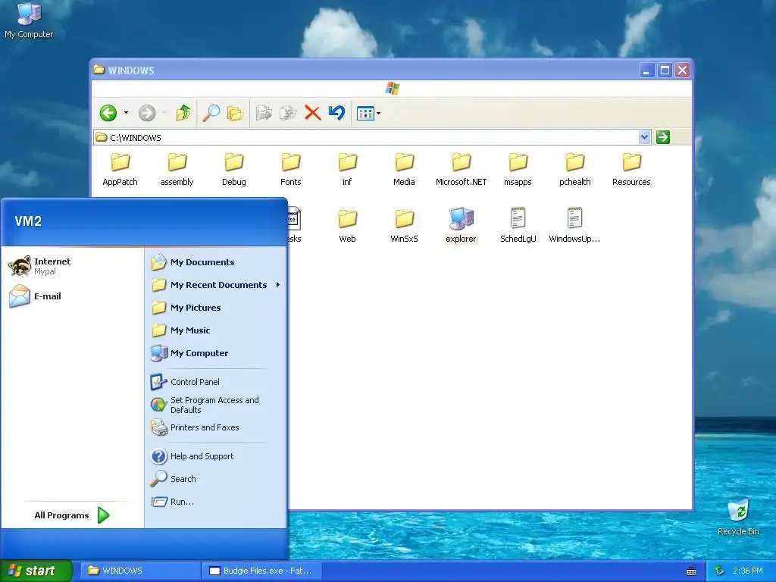The width and height of the screenshot is (776, 582).
Task: Click the blue Undo arrow toolbar icon
Action: [337, 113]
